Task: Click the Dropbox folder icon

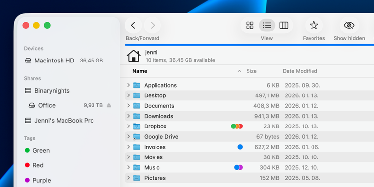Action: [137, 126]
